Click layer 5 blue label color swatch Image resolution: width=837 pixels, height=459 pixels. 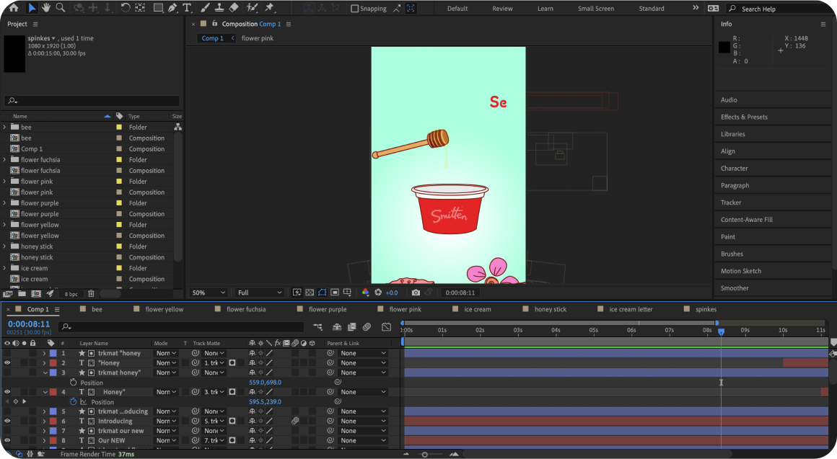click(x=53, y=411)
